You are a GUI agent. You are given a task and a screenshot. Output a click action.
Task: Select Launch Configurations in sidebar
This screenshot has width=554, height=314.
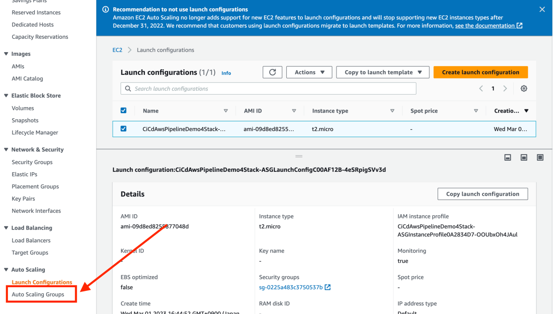click(x=42, y=282)
